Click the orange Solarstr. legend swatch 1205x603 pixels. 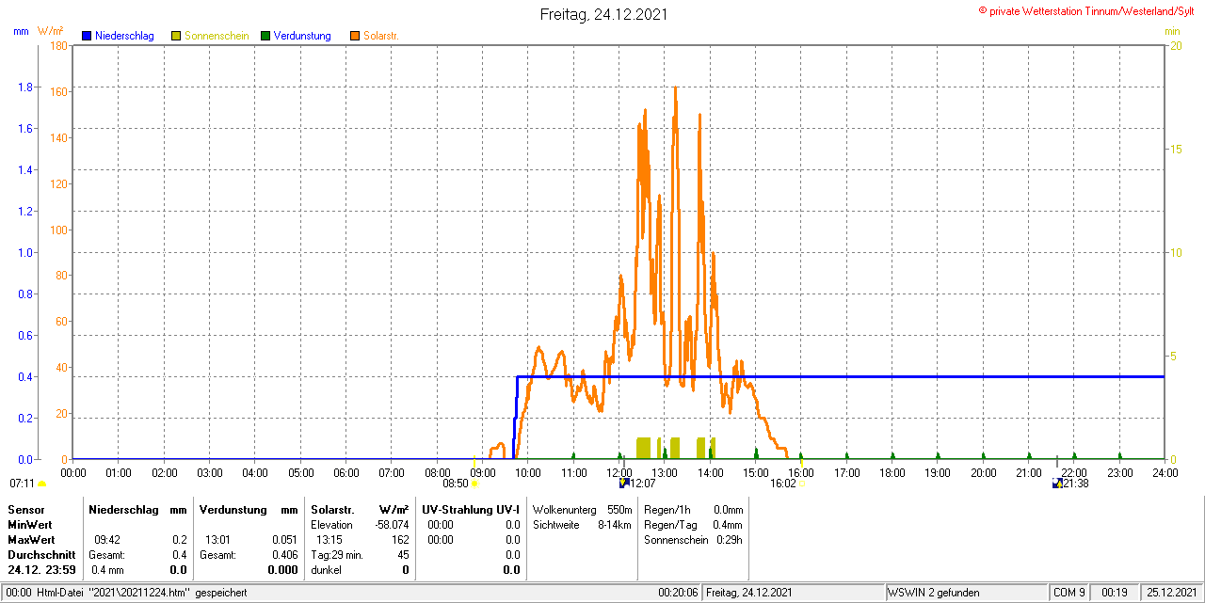point(355,36)
